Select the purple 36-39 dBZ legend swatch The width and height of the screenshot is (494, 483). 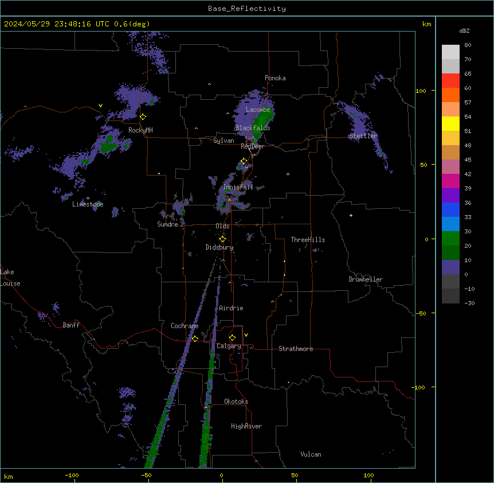[450, 195]
